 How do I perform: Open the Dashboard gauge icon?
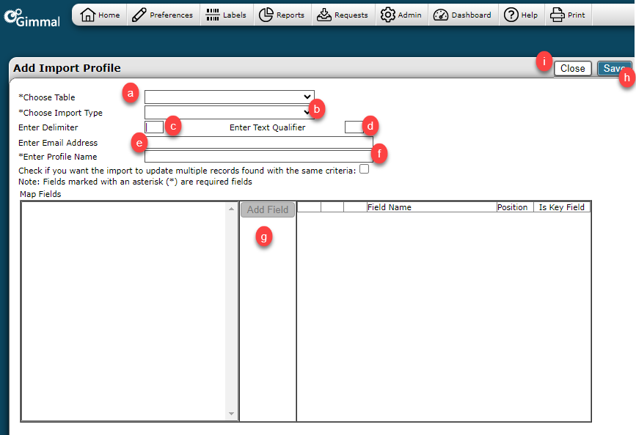441,15
